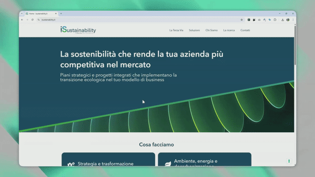The width and height of the screenshot is (315, 177).
Task: Go back with the browser back arrow
Action: click(22, 20)
